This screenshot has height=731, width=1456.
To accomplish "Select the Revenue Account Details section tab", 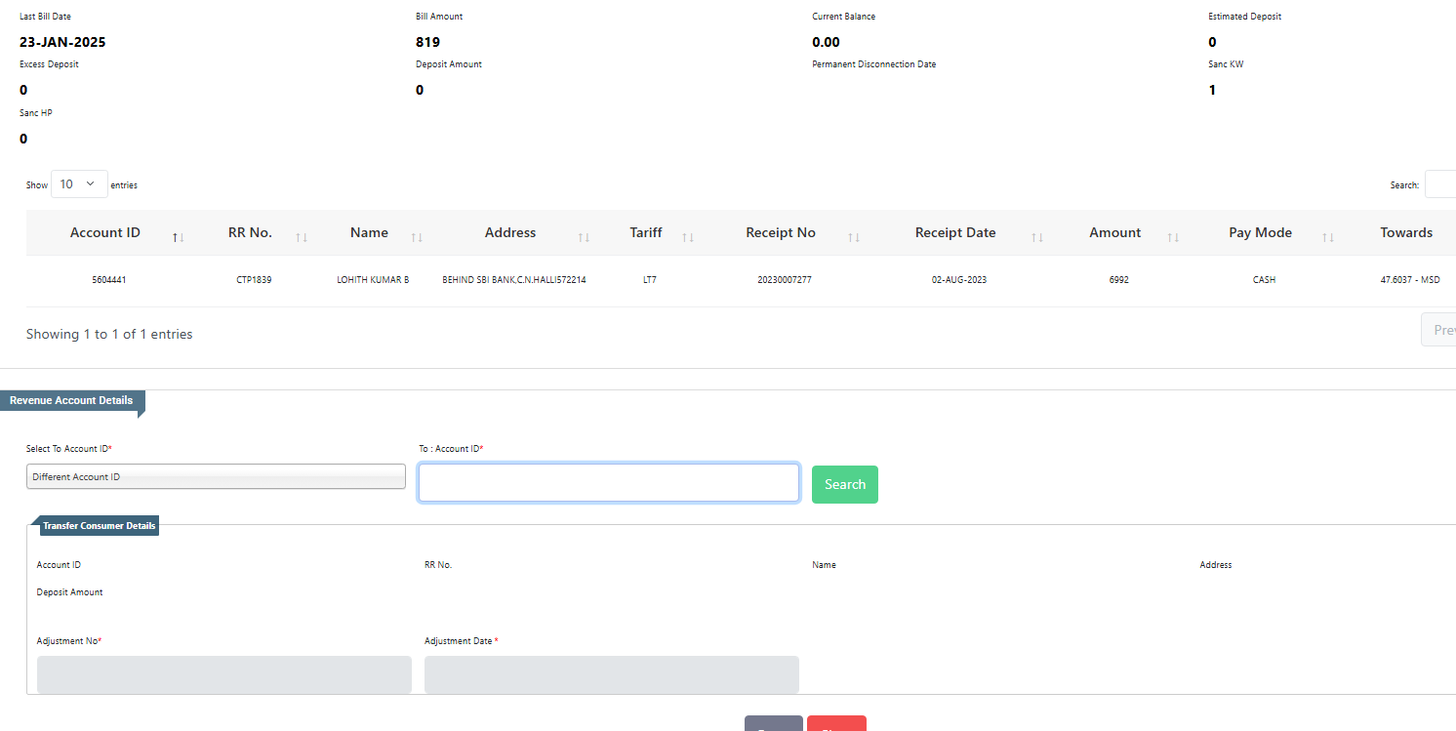I will (x=71, y=401).
